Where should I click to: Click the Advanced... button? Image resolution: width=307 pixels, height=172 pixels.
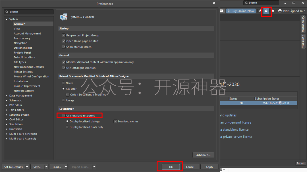coord(203,155)
